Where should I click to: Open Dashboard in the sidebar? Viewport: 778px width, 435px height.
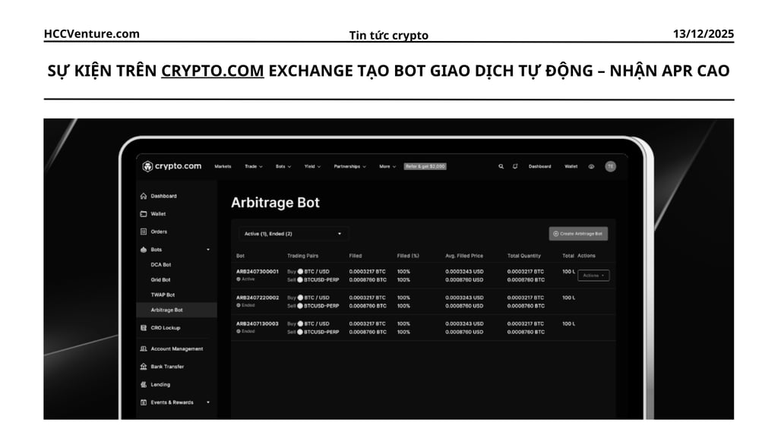click(163, 196)
